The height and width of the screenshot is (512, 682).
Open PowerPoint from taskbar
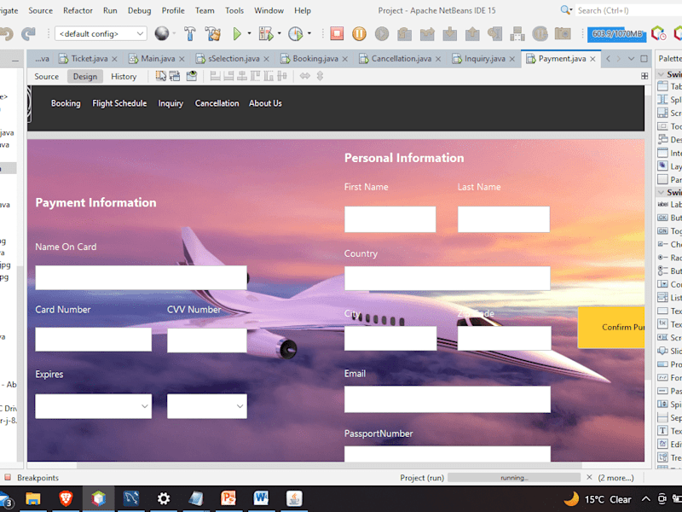(228, 498)
